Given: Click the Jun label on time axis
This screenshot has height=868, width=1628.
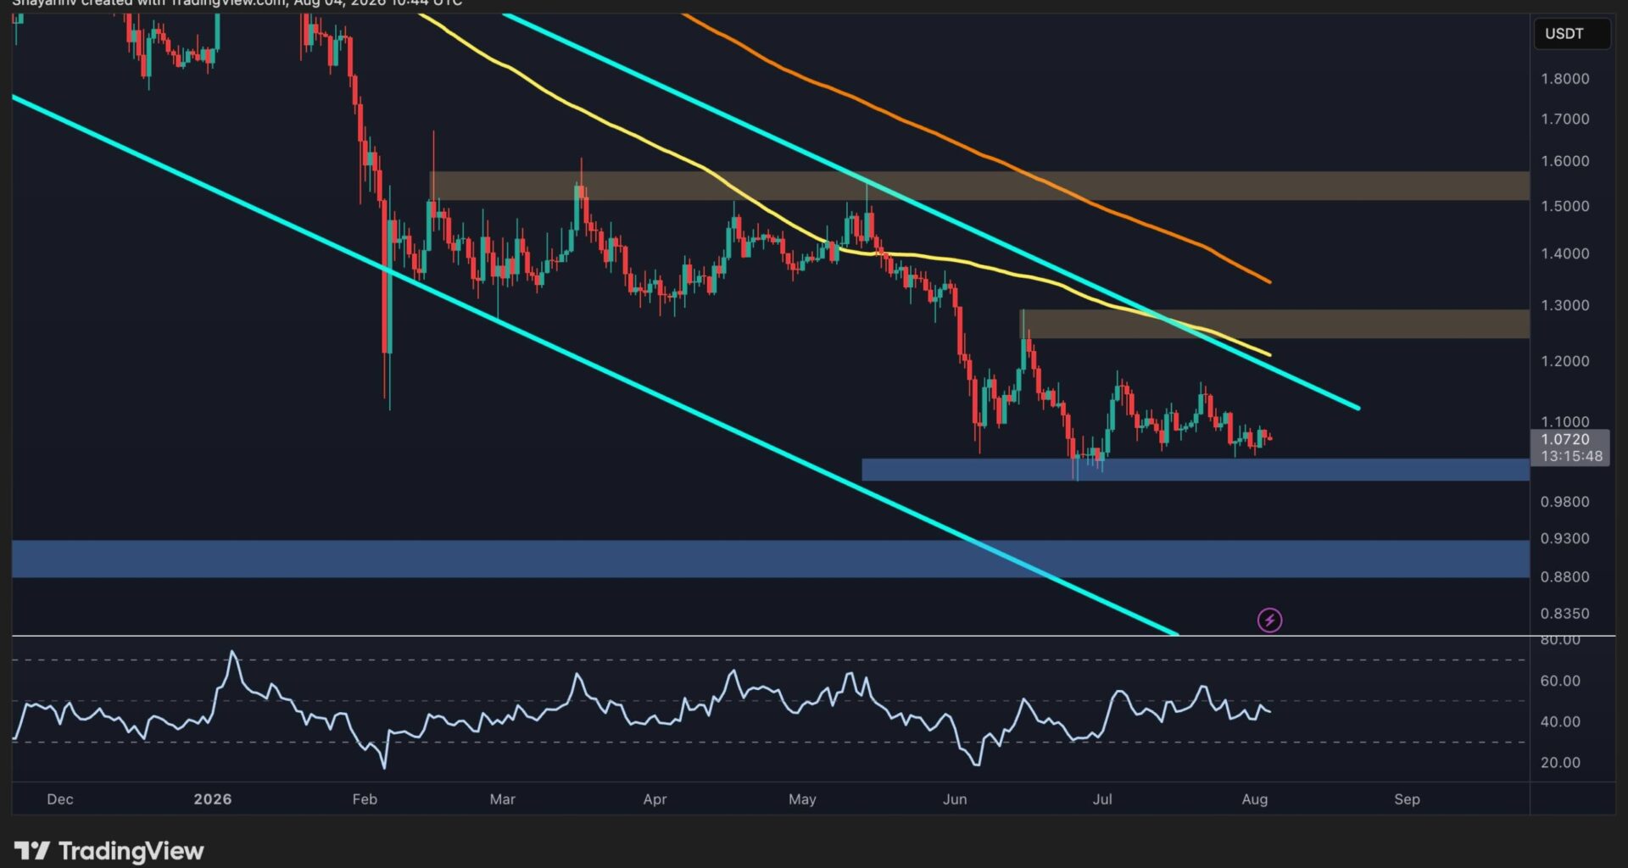Looking at the screenshot, I should click(955, 799).
